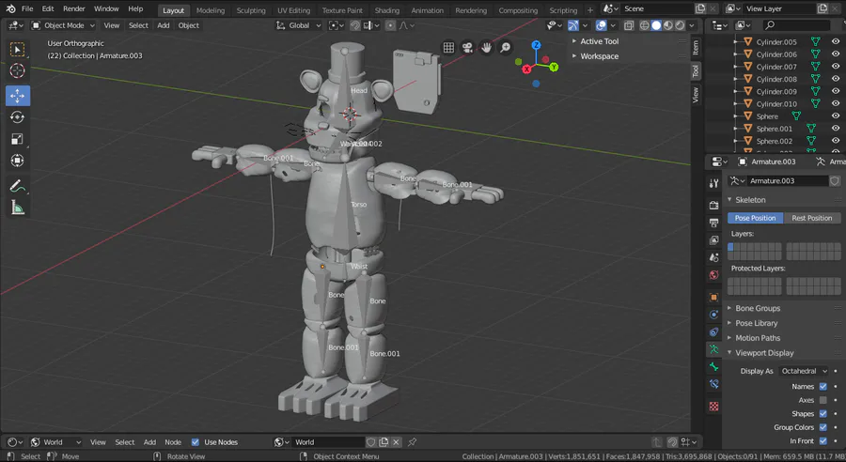Open the Object properties tab icon
This screenshot has height=462, width=846.
pos(713,297)
